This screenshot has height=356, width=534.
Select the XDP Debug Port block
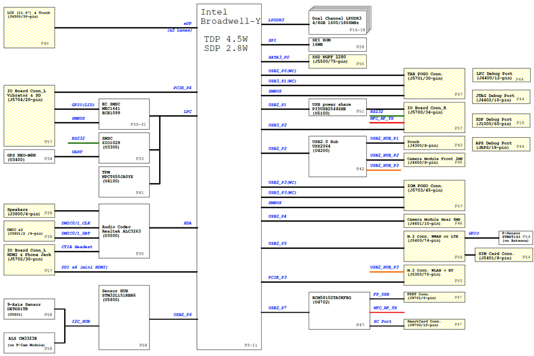click(501, 121)
